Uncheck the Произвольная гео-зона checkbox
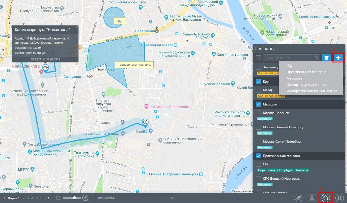347x203 pixels. point(258,156)
